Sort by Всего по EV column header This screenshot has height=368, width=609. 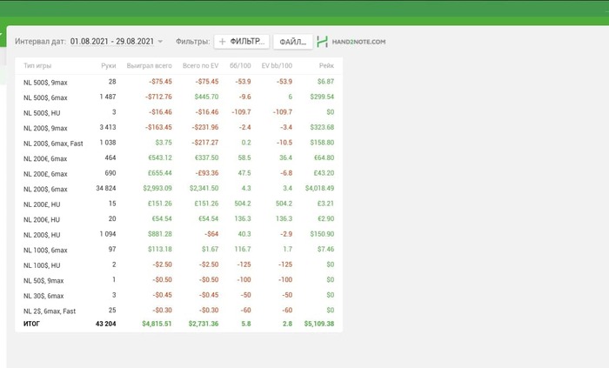click(200, 65)
